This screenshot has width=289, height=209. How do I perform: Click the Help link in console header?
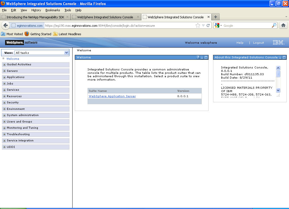(x=240, y=43)
